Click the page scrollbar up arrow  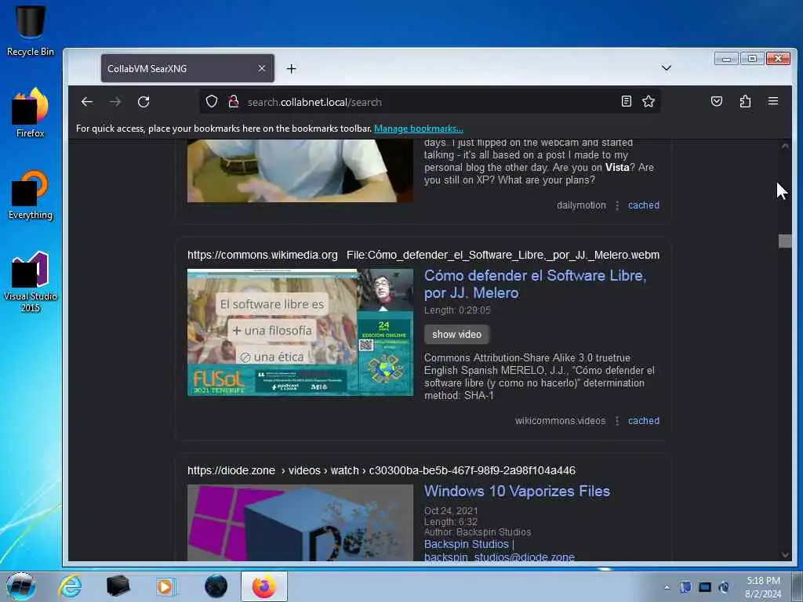[785, 146]
